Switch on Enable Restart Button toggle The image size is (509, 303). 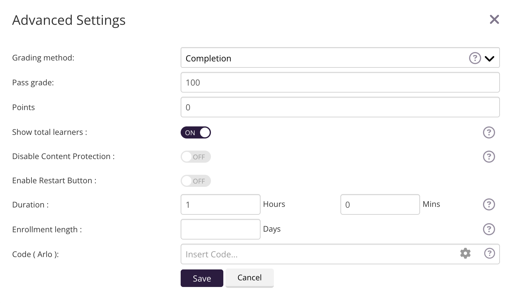pyautogui.click(x=196, y=181)
